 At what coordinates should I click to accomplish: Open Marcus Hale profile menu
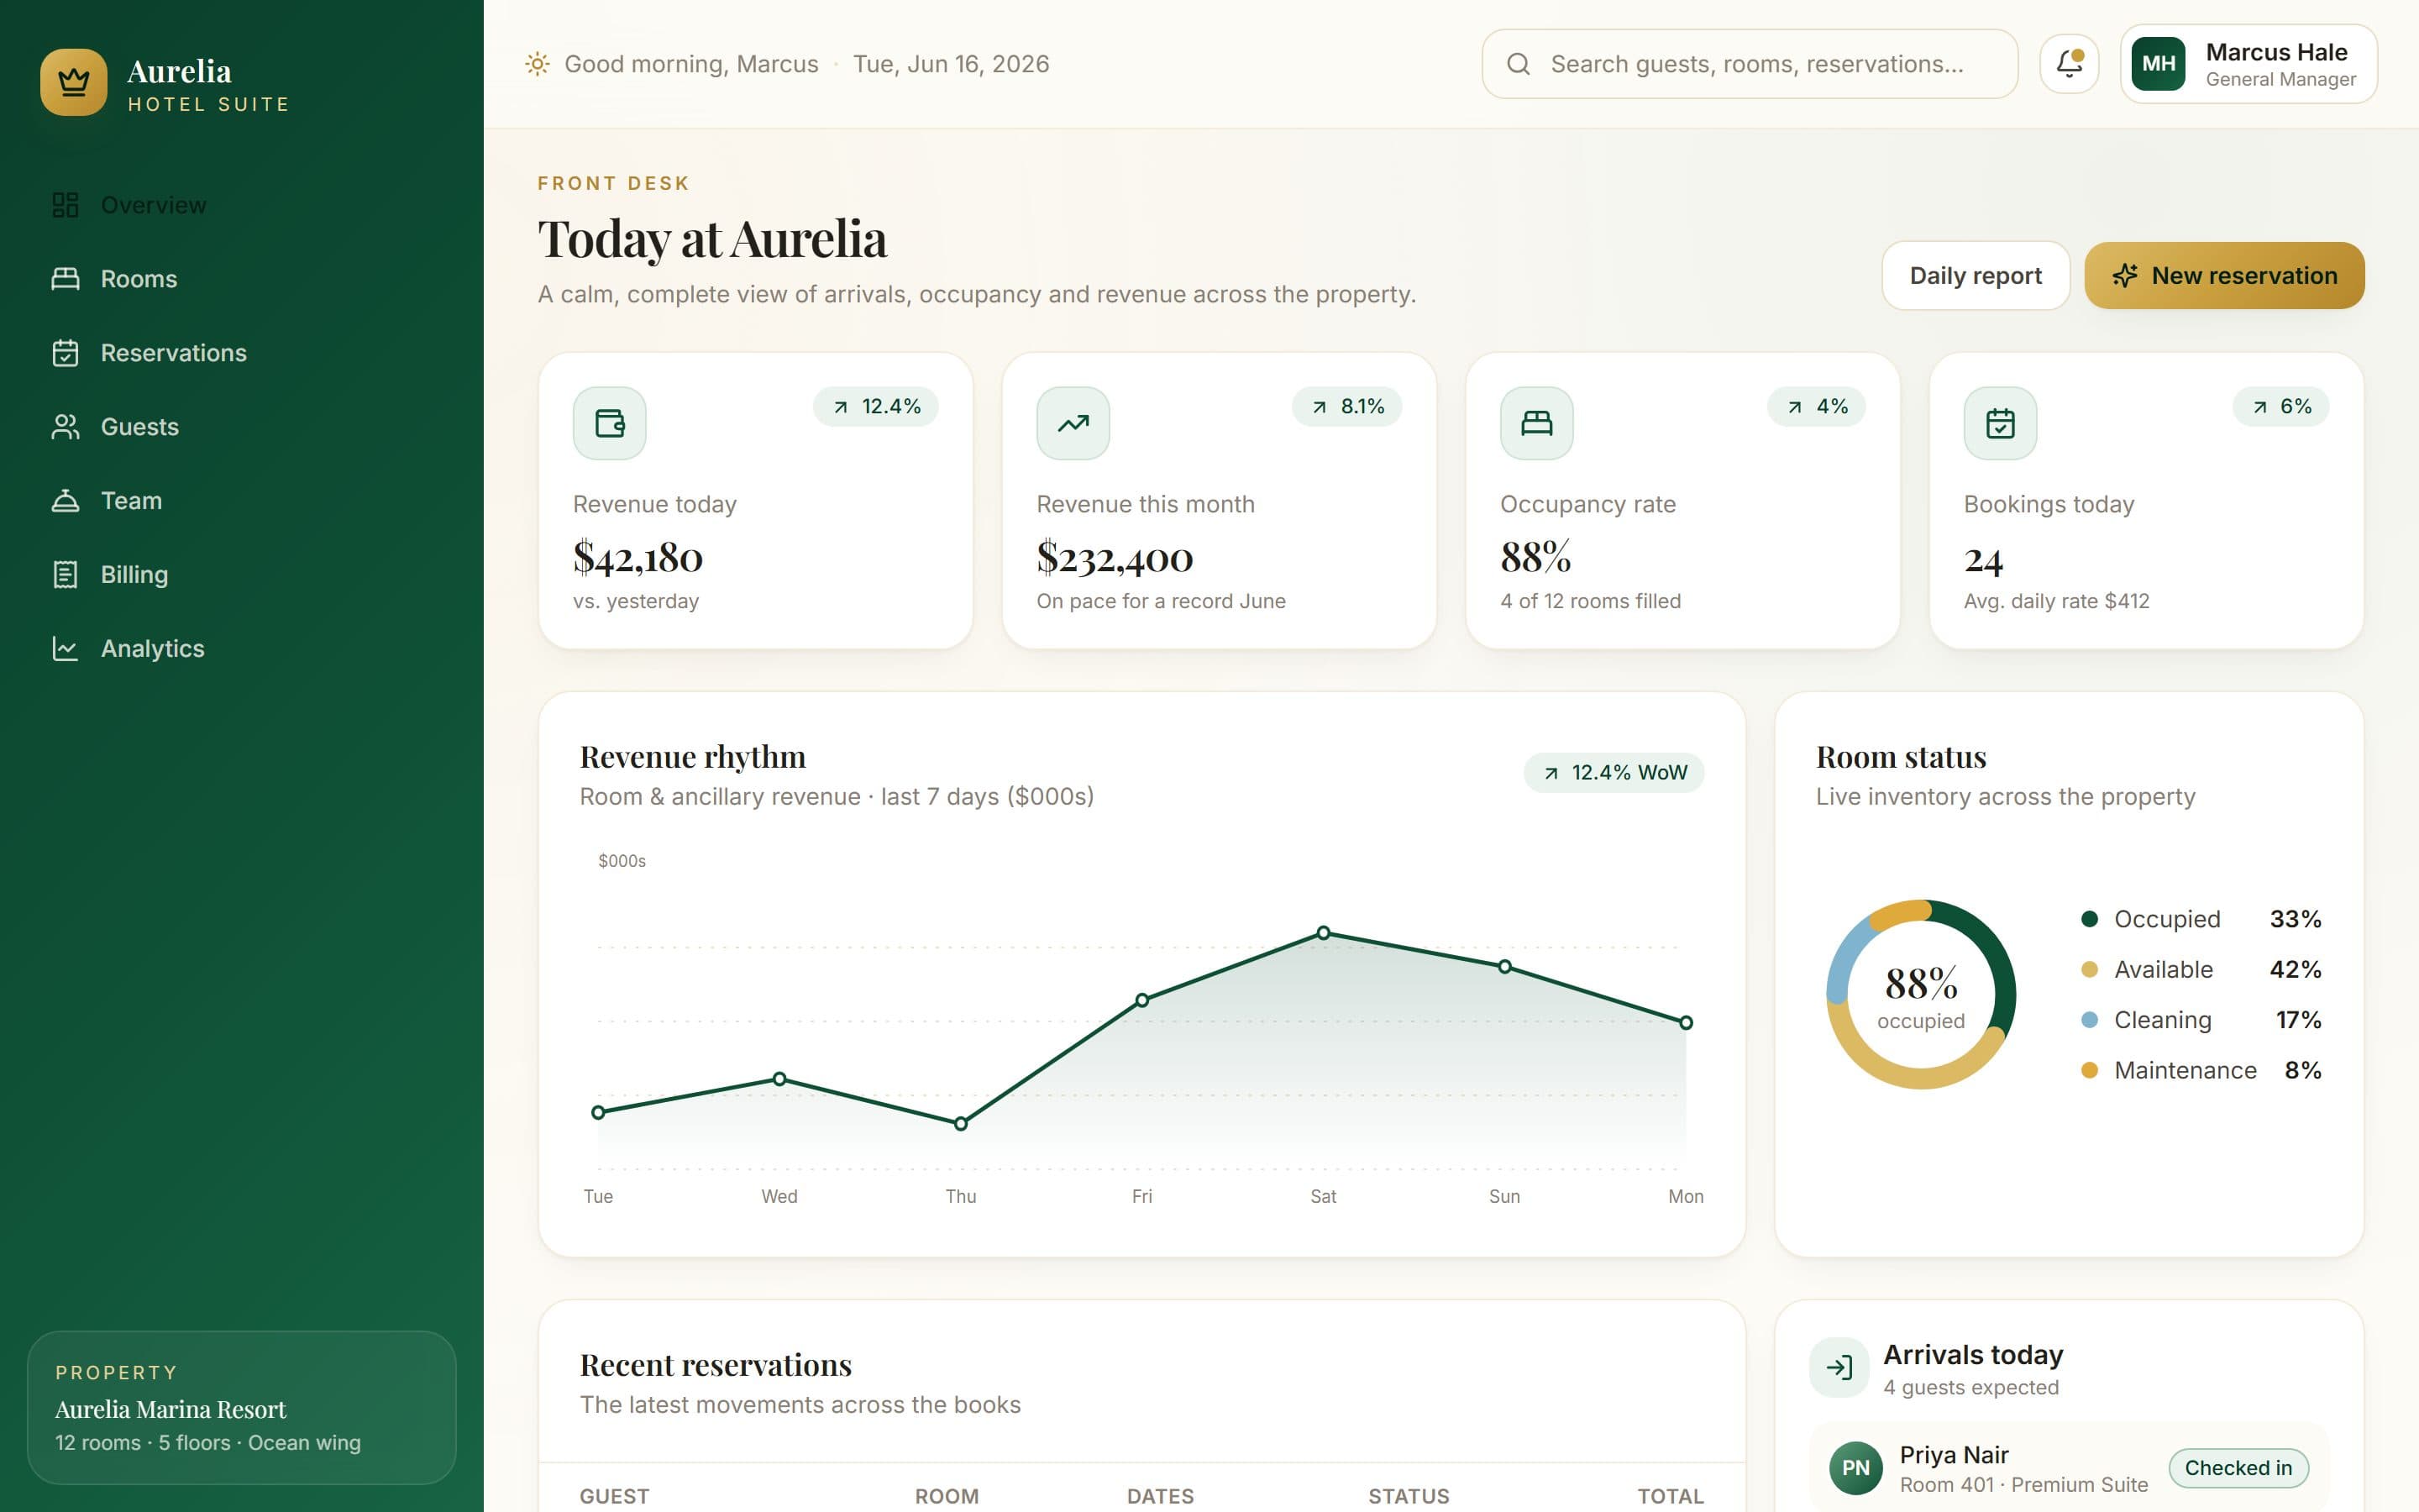pyautogui.click(x=2248, y=64)
